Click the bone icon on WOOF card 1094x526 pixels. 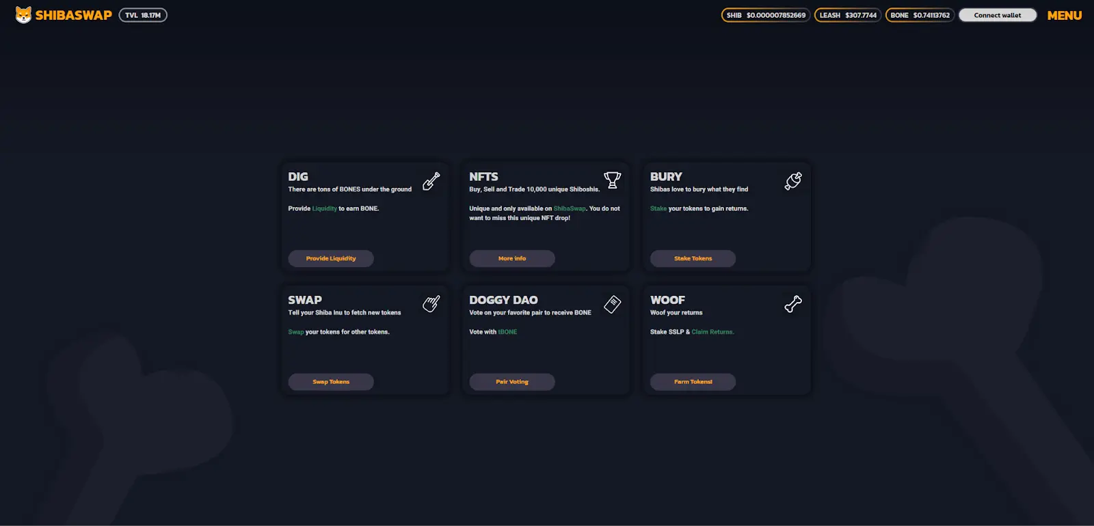coord(793,304)
